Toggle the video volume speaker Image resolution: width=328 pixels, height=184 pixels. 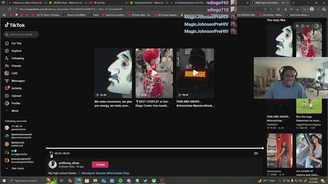tap(256, 153)
